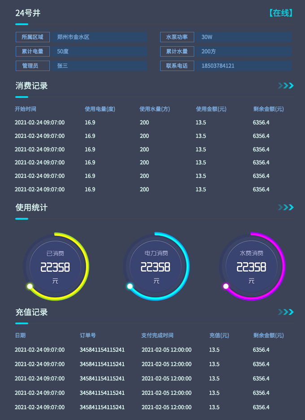
Task: Select the 所属区域 field showing 郑州市金水区
Action: point(99,37)
